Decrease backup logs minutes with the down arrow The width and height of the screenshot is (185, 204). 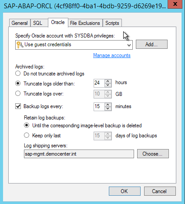(x=108, y=109)
